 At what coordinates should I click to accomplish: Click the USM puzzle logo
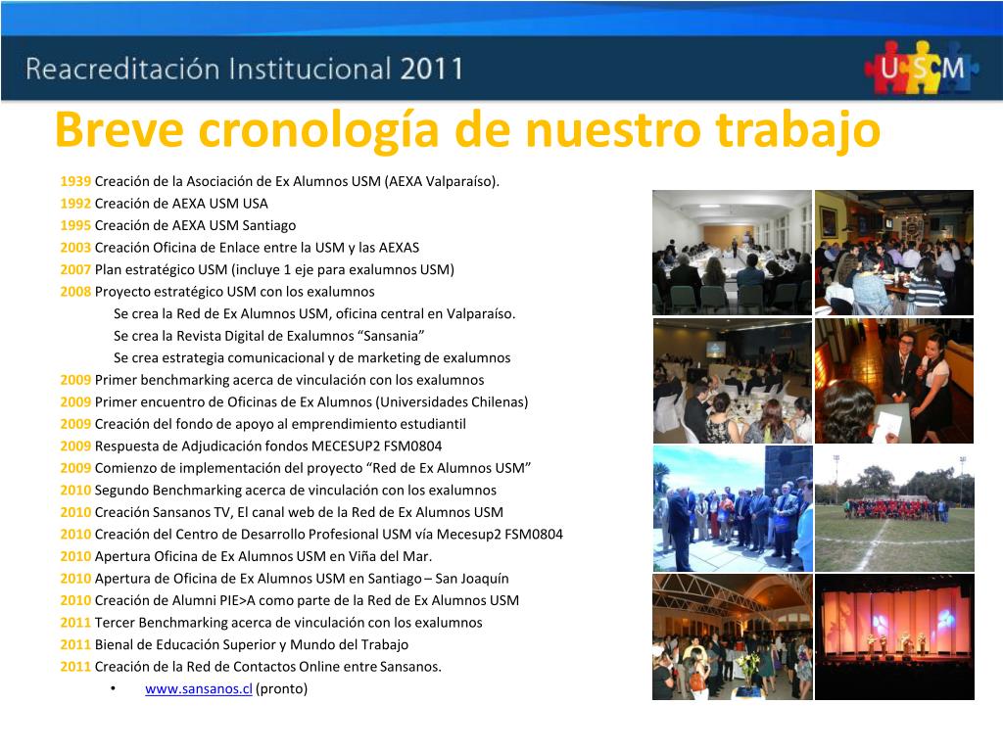(922, 68)
